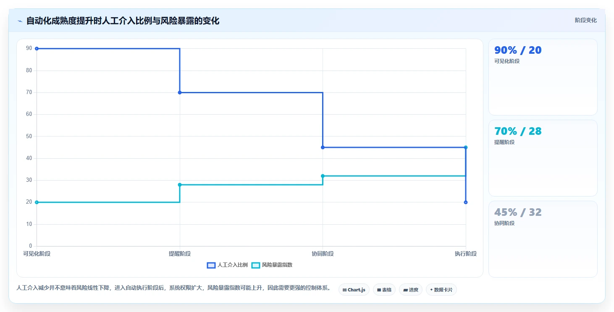This screenshot has width=614, height=312.
Task: Click the 协同阶段 x-axis label
Action: coord(323,254)
